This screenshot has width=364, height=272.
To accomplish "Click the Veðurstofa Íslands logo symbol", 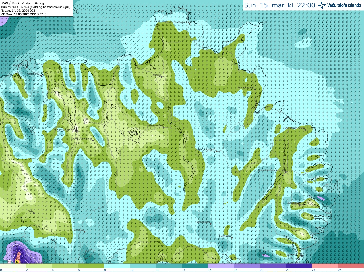I will (322, 5).
